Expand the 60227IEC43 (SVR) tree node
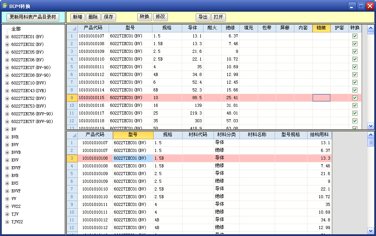 7,91
